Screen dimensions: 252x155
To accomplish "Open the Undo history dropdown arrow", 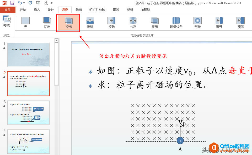I will click(x=24, y=3).
